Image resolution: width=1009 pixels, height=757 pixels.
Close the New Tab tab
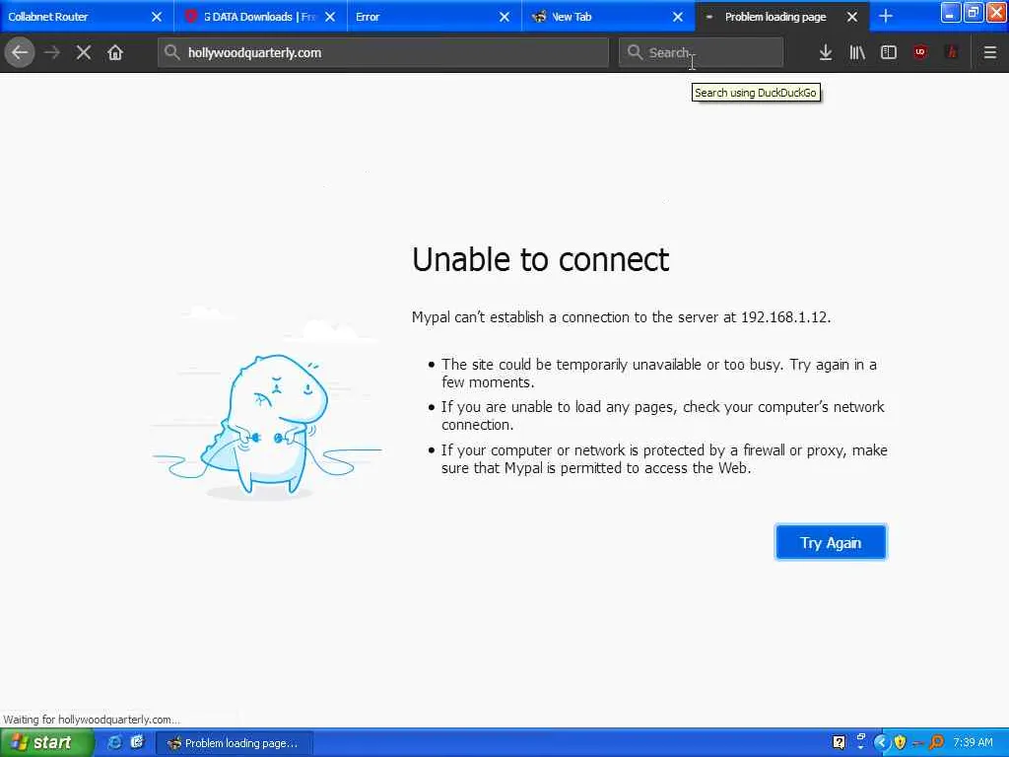(678, 17)
